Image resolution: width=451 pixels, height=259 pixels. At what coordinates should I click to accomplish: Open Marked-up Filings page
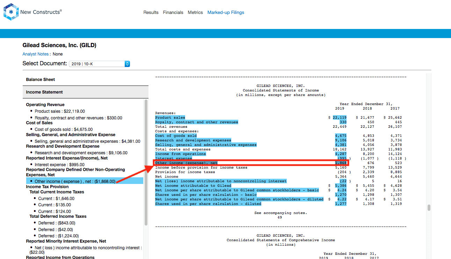pyautogui.click(x=226, y=13)
